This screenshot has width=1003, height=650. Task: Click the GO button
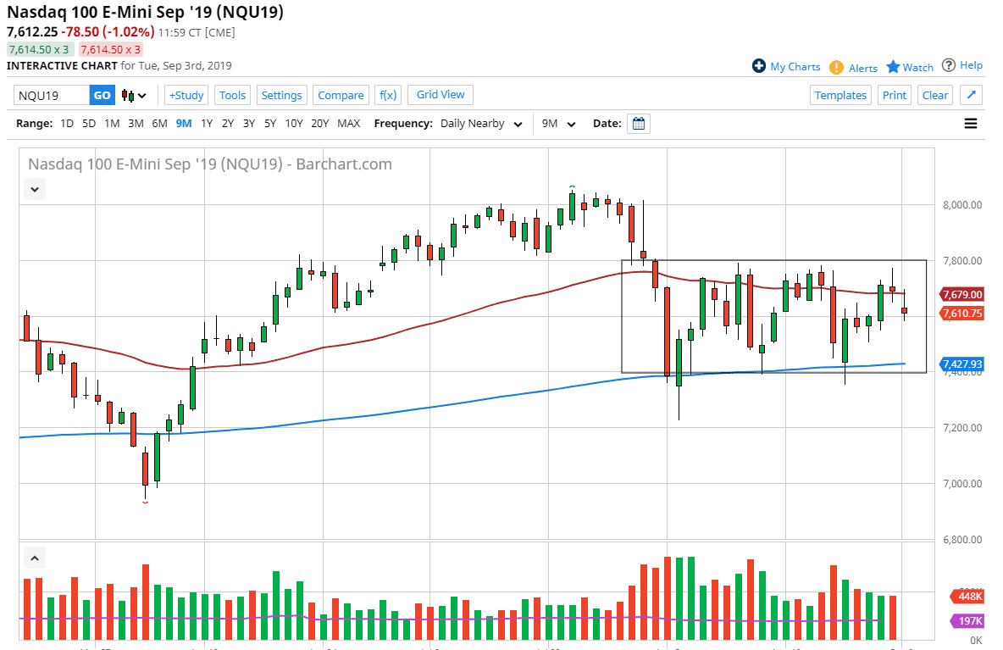[102, 95]
